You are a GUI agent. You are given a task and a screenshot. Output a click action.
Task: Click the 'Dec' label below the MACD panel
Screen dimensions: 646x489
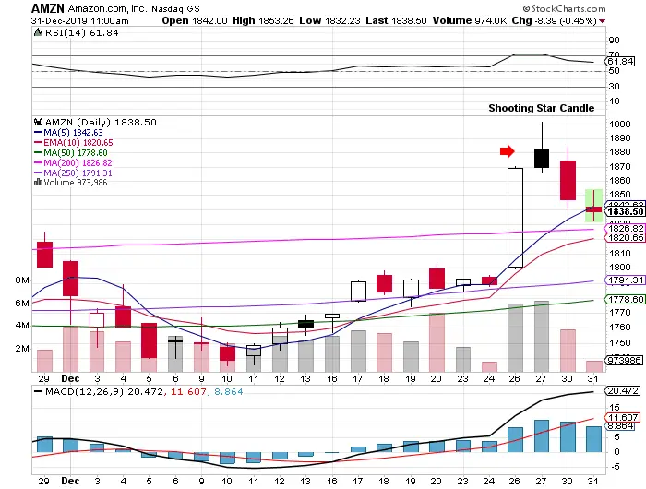[70, 481]
